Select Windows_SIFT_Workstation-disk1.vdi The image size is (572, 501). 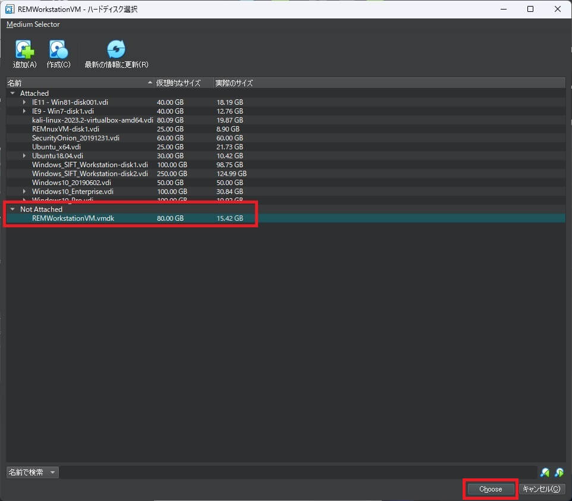285,165
